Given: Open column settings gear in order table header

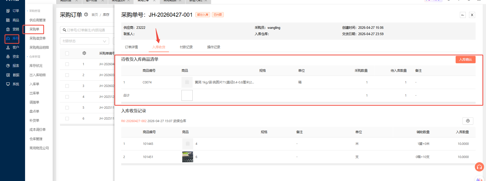Looking at the screenshot, I should click(x=84, y=53).
